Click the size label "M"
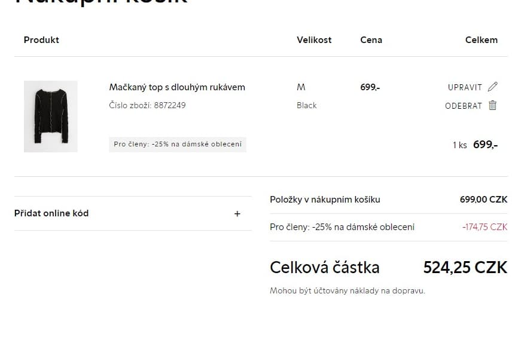Image resolution: width=524 pixels, height=346 pixels. (301, 87)
